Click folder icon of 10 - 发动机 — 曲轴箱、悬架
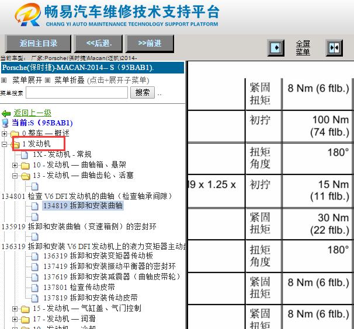Image resolution: width=354 pixels, height=329 pixels. tap(25, 166)
